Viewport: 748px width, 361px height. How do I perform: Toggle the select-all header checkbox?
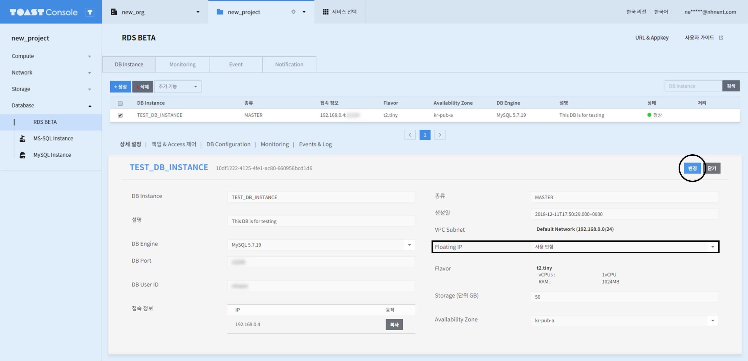tap(120, 103)
